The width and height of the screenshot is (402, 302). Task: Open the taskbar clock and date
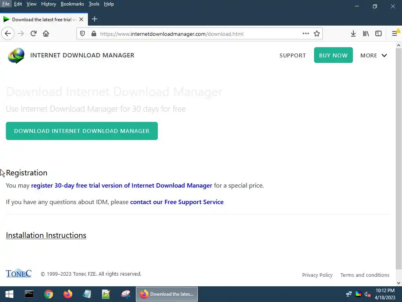click(x=385, y=294)
